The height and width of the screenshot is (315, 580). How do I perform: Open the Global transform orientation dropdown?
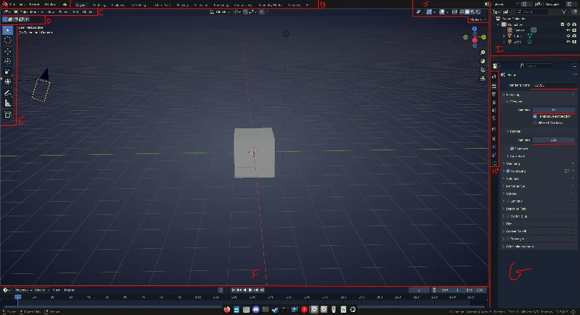coord(220,12)
